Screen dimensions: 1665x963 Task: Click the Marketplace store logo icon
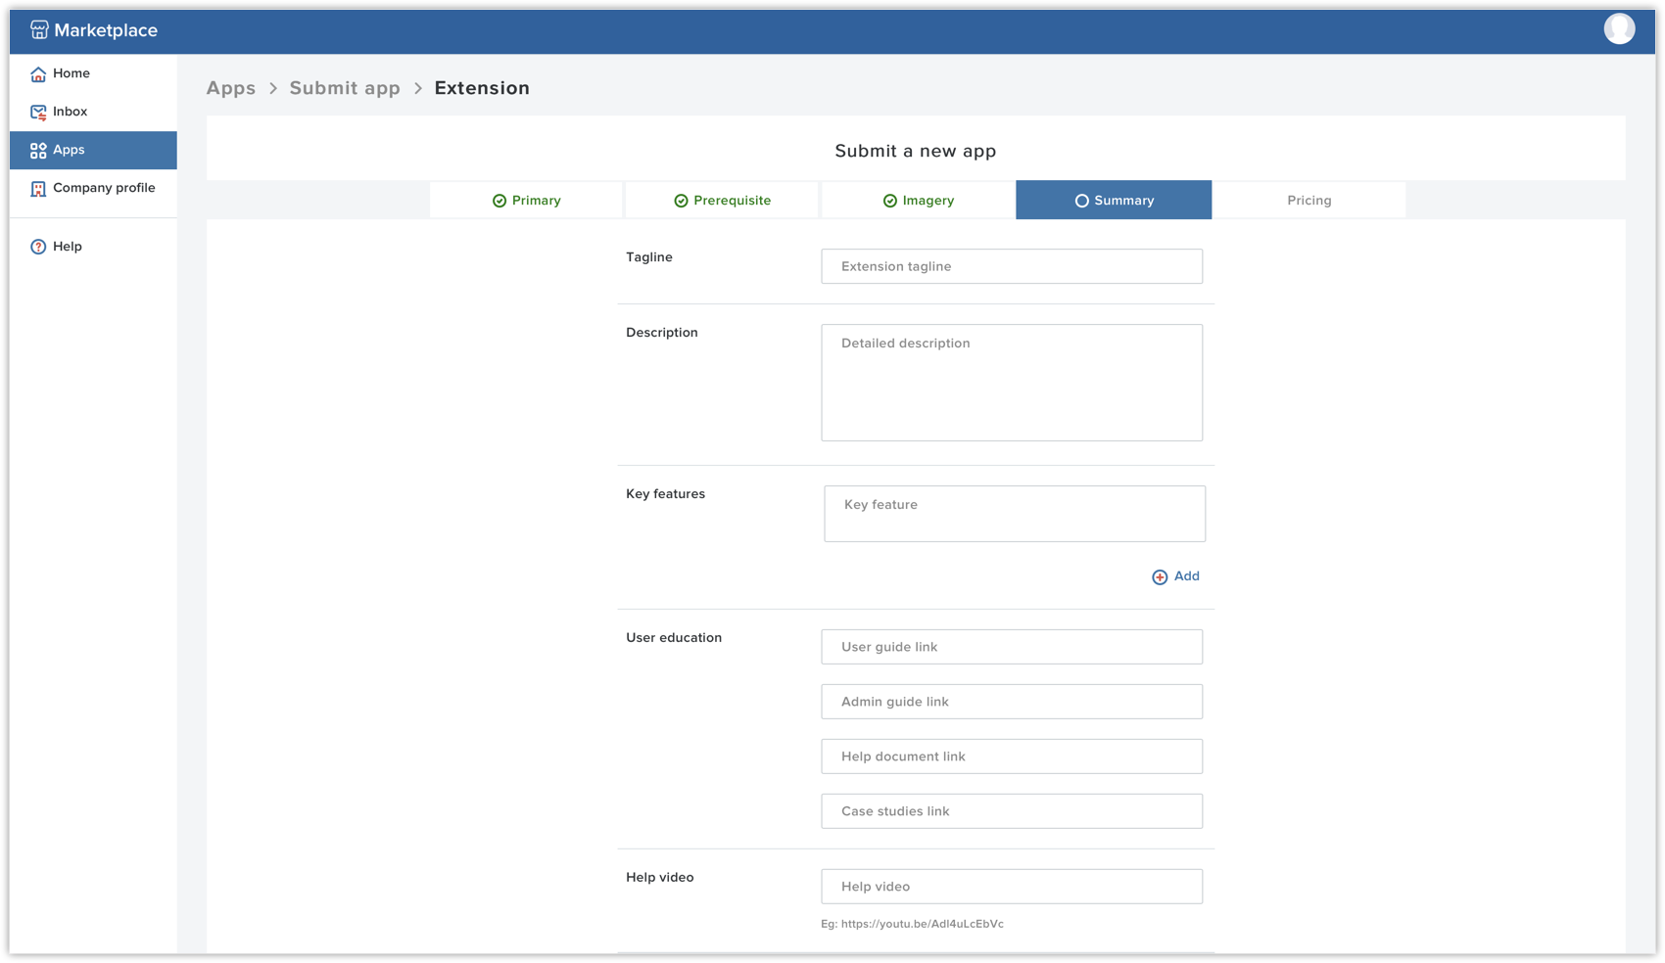point(39,30)
